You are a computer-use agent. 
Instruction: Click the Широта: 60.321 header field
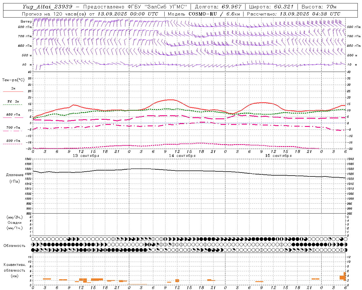271,7
